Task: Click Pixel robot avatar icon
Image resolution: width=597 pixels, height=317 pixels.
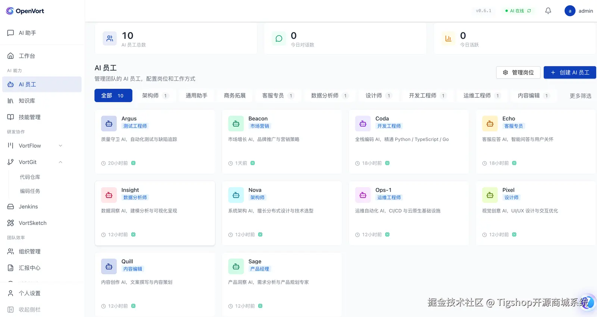Action: (490, 195)
